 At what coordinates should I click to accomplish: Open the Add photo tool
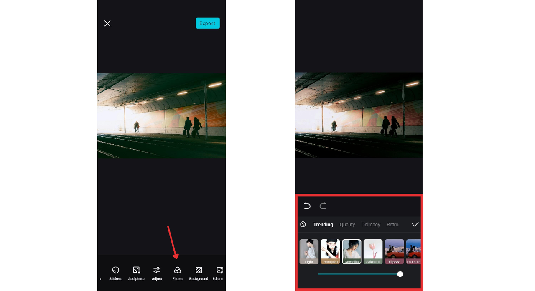[x=136, y=273]
